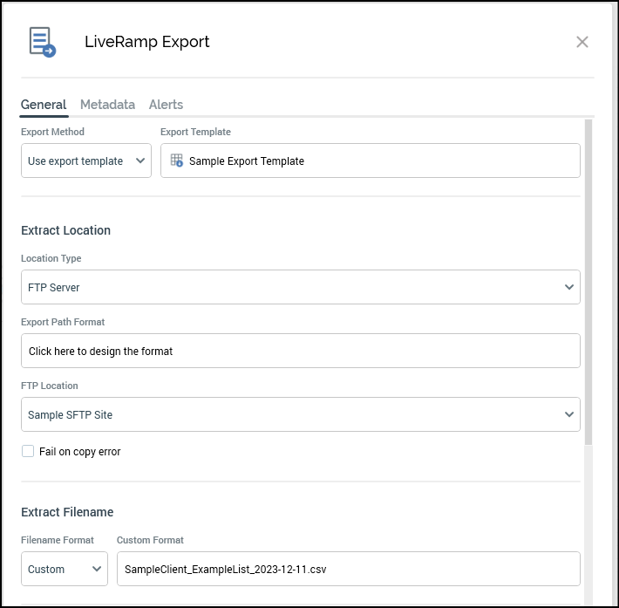Click the vertical scrollbar in the General panel
The image size is (619, 608).
click(x=588, y=279)
